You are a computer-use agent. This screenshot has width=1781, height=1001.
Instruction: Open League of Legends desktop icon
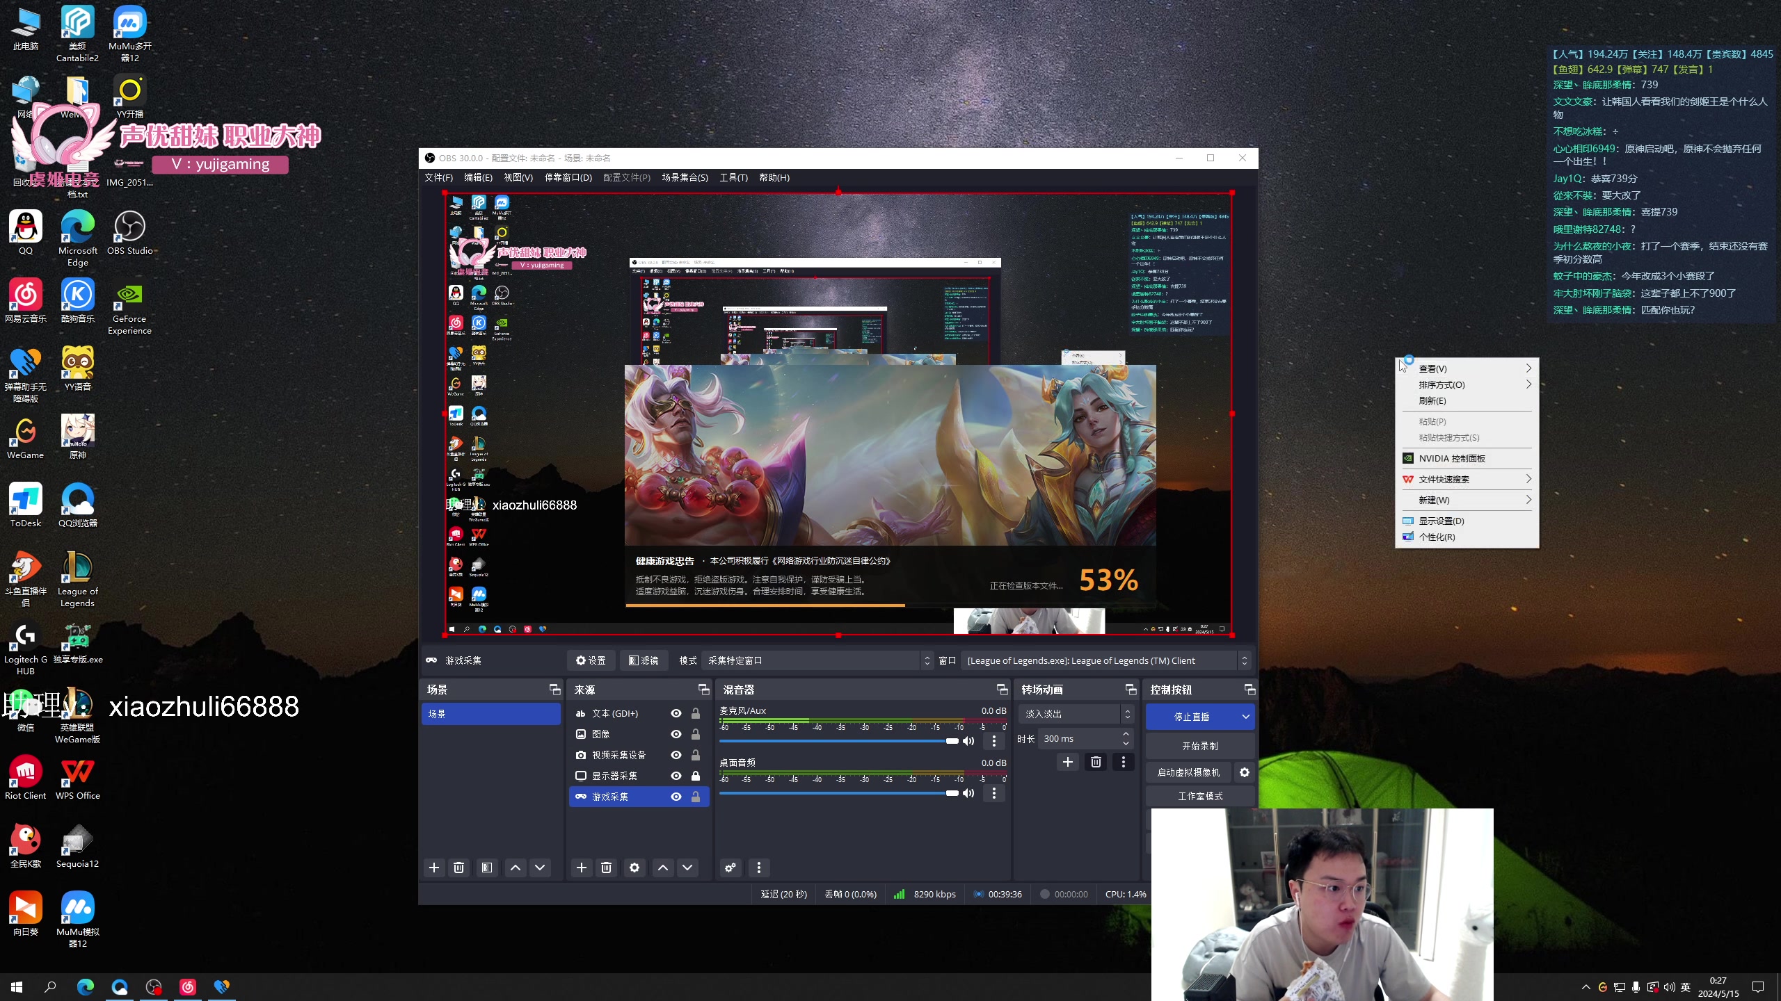click(77, 579)
